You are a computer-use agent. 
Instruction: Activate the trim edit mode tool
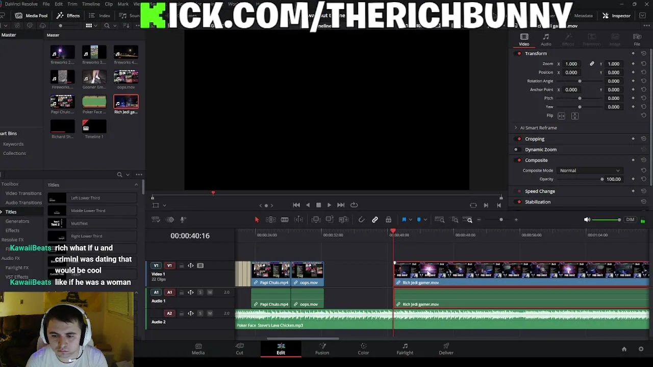pos(271,220)
